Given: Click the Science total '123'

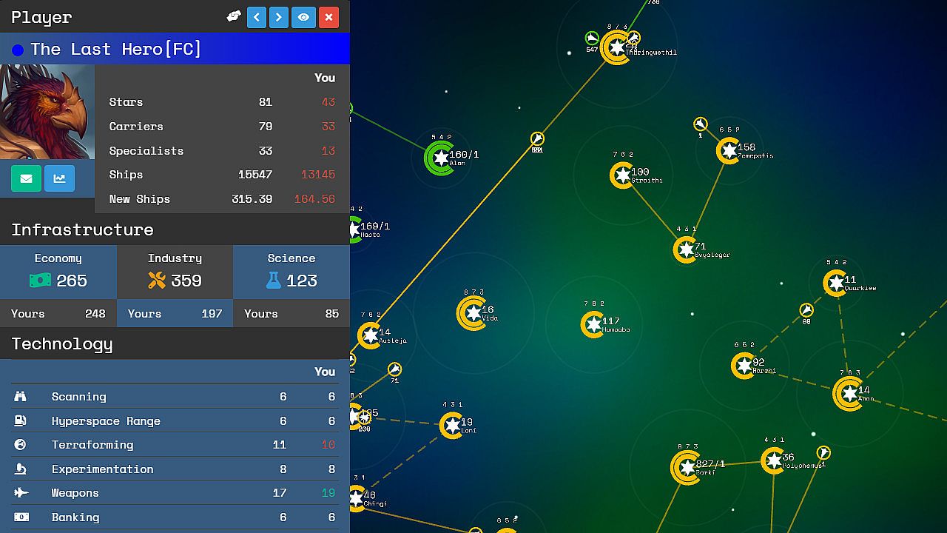Looking at the screenshot, I should coord(302,281).
